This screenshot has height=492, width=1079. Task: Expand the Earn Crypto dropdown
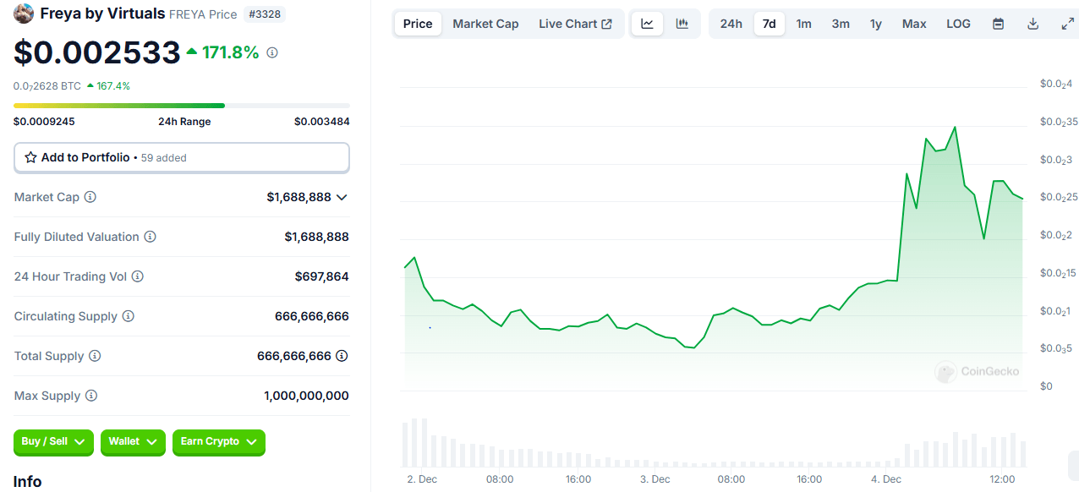point(218,442)
